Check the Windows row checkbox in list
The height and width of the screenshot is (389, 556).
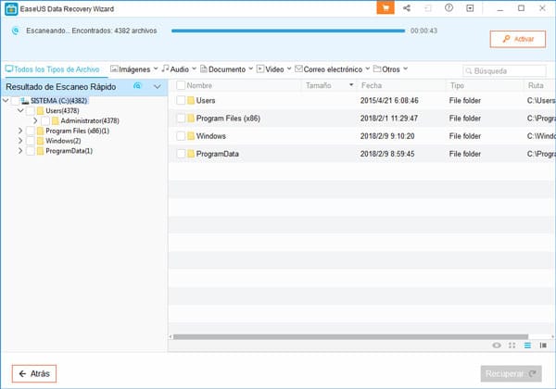tap(181, 136)
